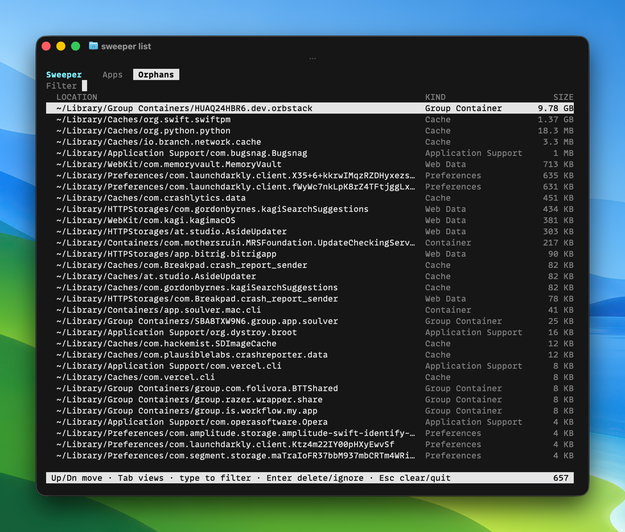
Task: Close the sweeper list terminal window
Action: point(46,46)
